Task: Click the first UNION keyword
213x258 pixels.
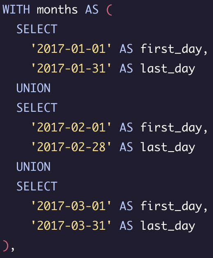Action: pyautogui.click(x=34, y=88)
